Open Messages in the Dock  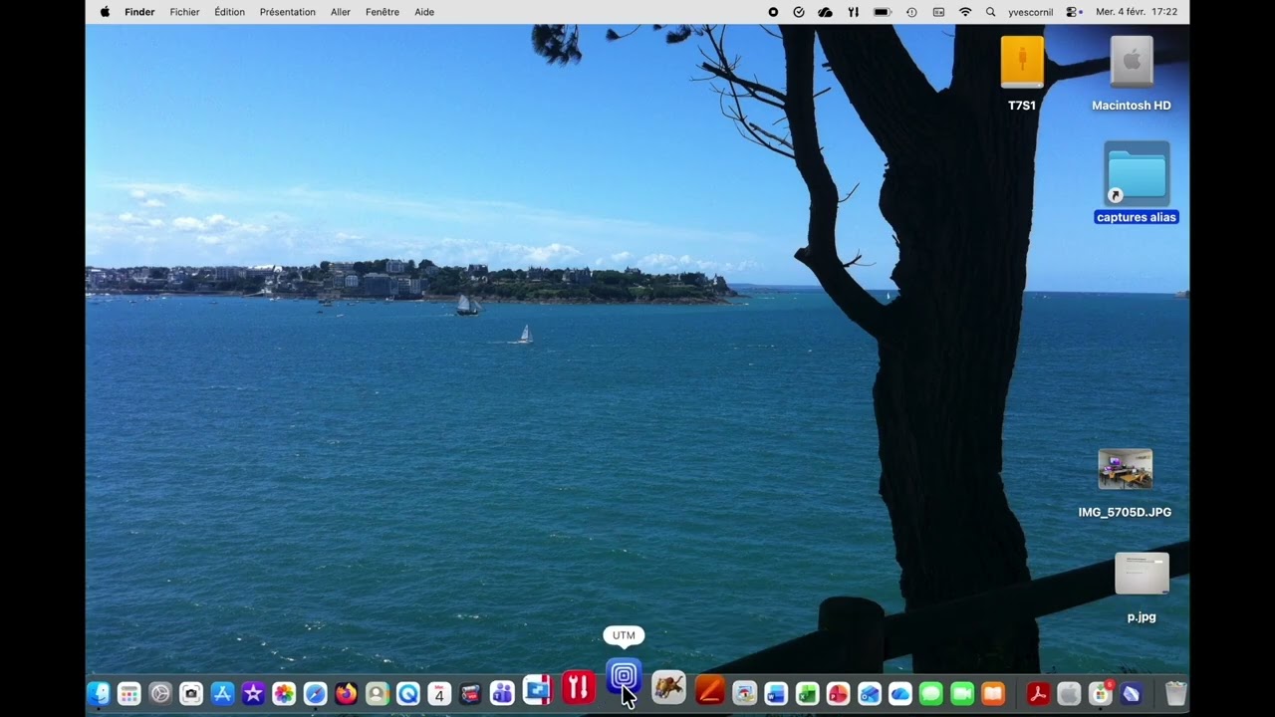pos(930,694)
